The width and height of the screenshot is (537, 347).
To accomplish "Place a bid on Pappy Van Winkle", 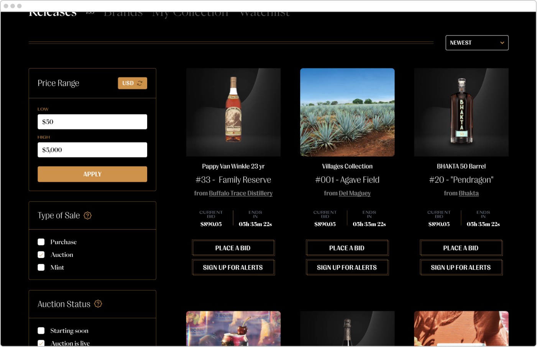I will [x=233, y=248].
